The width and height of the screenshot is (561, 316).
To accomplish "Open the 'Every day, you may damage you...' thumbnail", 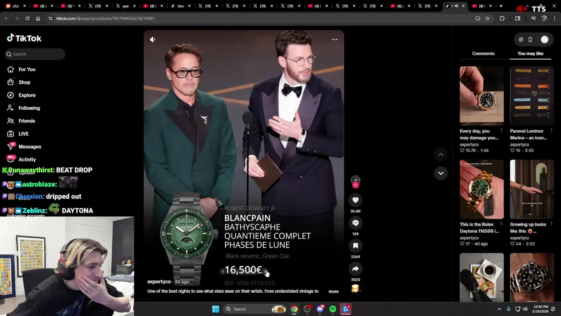I will pyautogui.click(x=482, y=96).
